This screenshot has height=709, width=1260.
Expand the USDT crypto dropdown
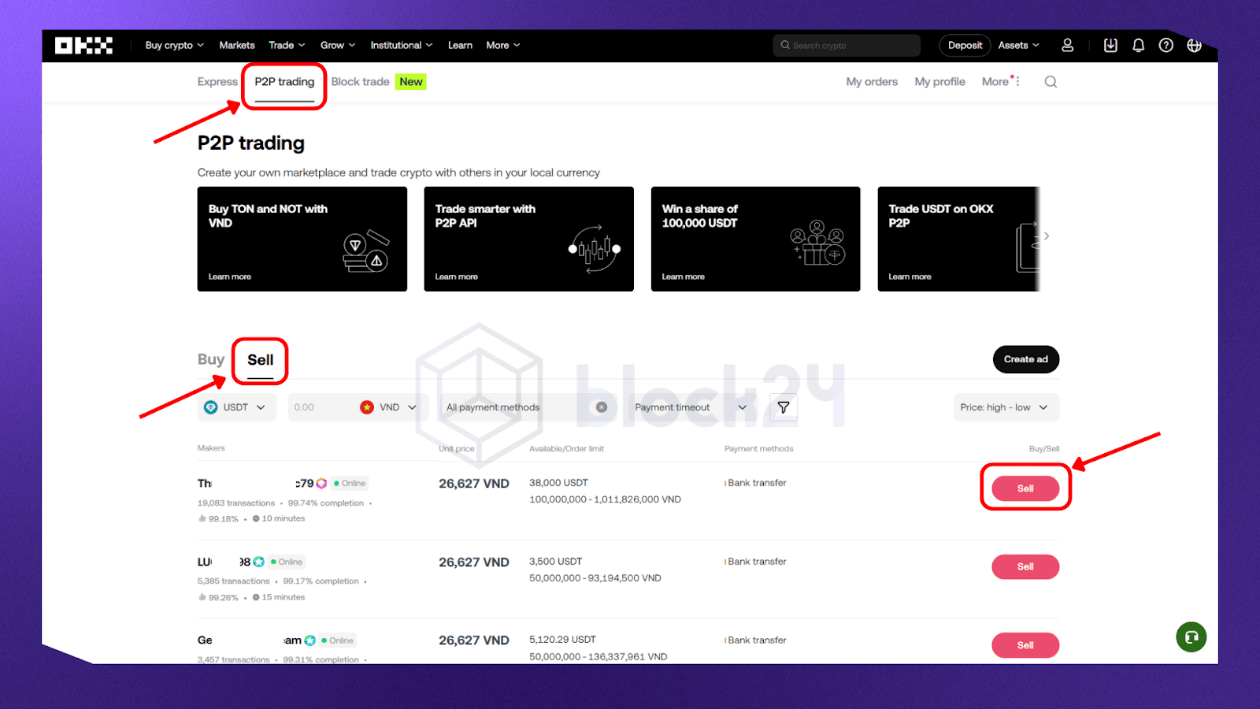coord(237,407)
